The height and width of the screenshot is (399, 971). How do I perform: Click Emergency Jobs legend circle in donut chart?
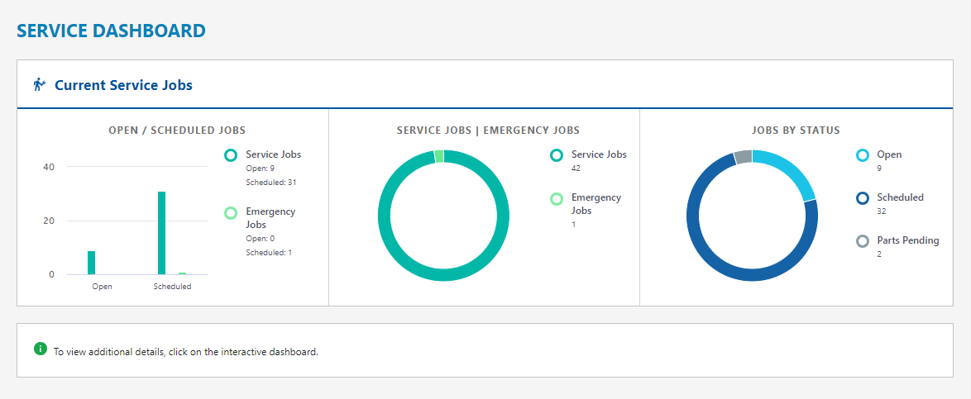coord(557,198)
